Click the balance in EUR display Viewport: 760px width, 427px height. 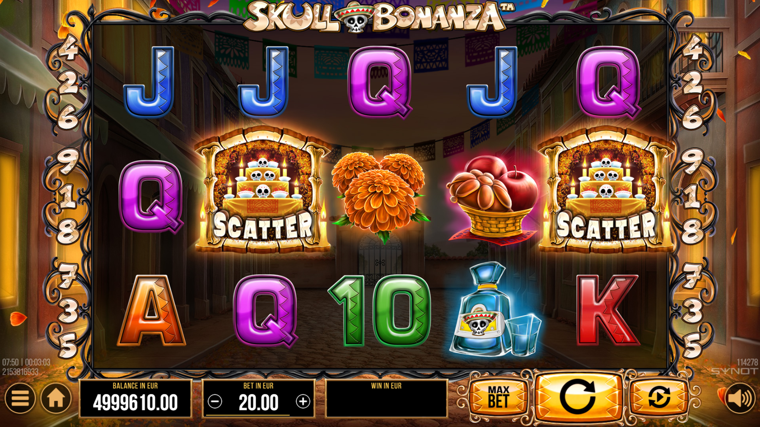(135, 399)
